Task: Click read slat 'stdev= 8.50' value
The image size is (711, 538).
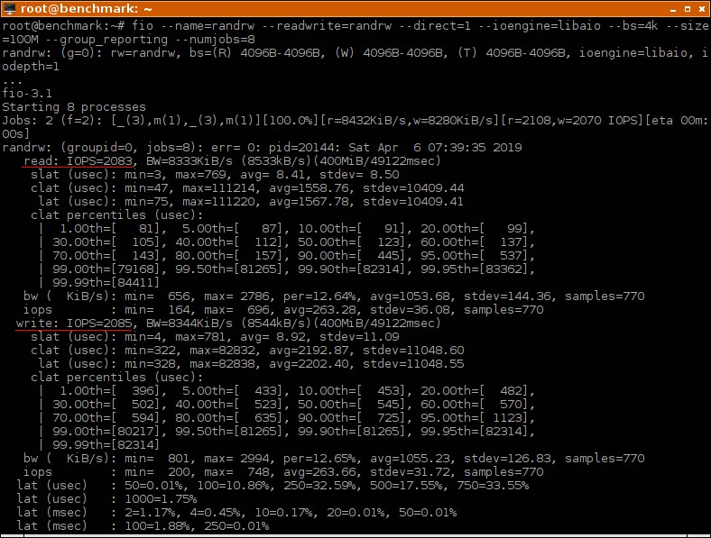Action: coord(359,175)
